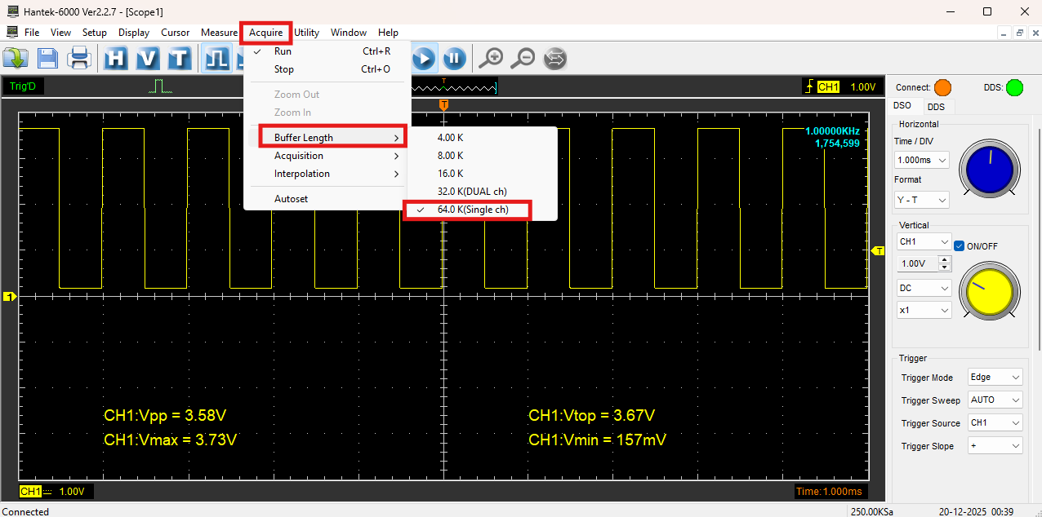
Task: Expand Buffer Length submenu
Action: click(x=327, y=138)
